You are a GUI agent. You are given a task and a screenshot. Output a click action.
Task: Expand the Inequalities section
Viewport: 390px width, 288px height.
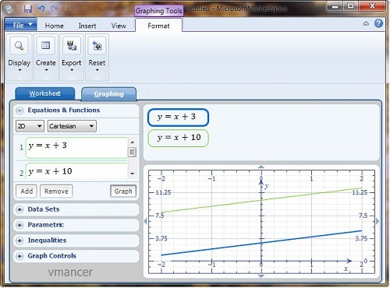(x=19, y=241)
